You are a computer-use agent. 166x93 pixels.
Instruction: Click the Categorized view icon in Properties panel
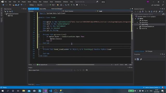135,59
